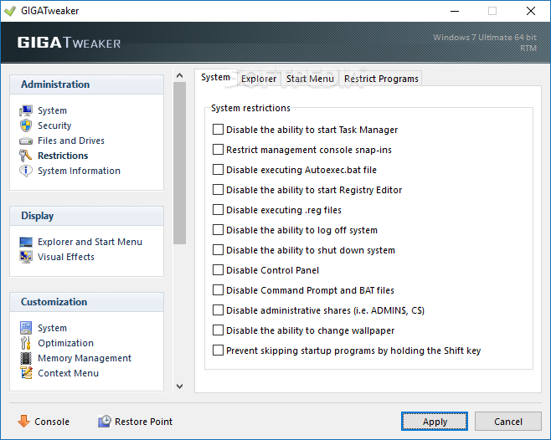Image resolution: width=551 pixels, height=440 pixels.
Task: Open Explorer and Start Menu settings
Action: pyautogui.click(x=90, y=242)
